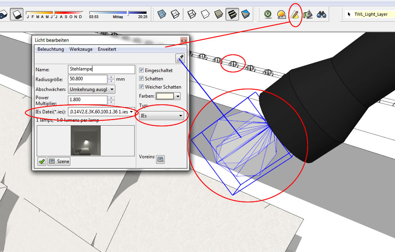Open the Voreinstellungen presets icon
The height and width of the screenshot is (252, 395).
coord(160,159)
